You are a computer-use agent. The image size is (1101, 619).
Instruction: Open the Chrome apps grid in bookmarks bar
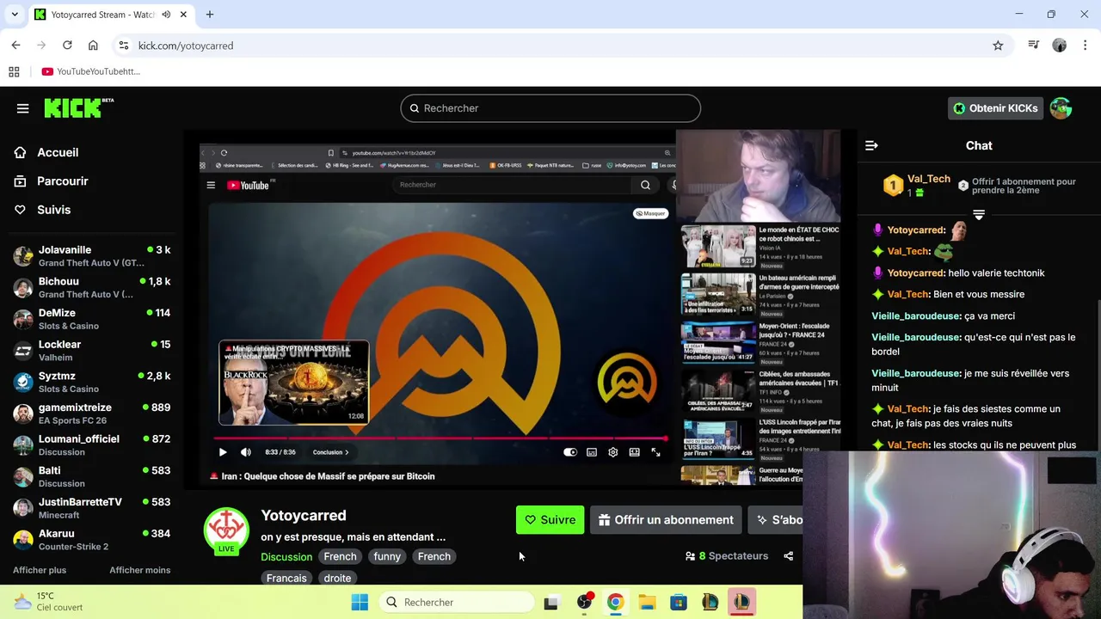14,71
